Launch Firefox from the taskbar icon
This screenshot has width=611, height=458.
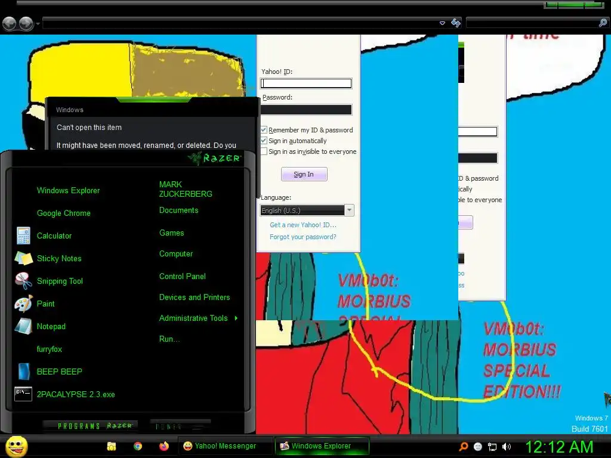tap(164, 446)
